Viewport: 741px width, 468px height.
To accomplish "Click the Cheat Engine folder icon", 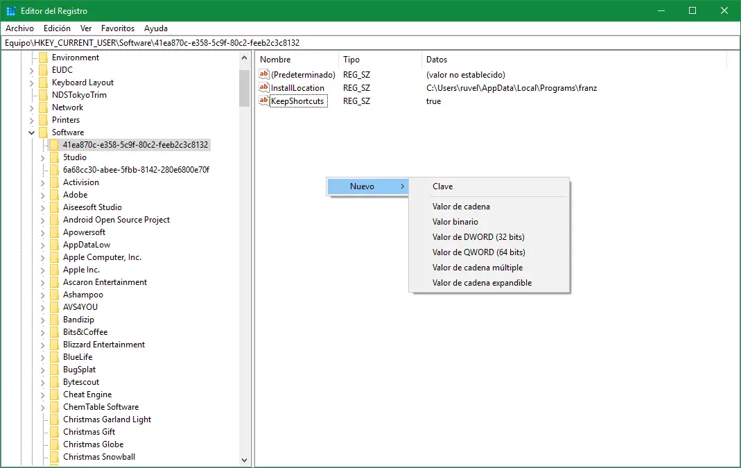I will pyautogui.click(x=54, y=395).
